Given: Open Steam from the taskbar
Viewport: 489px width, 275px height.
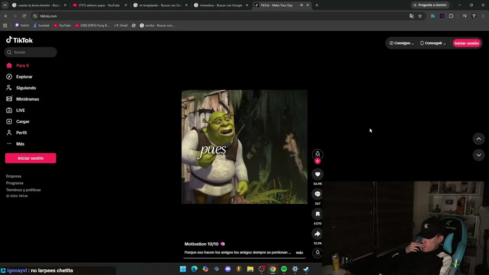Looking at the screenshot, I should (x=306, y=269).
